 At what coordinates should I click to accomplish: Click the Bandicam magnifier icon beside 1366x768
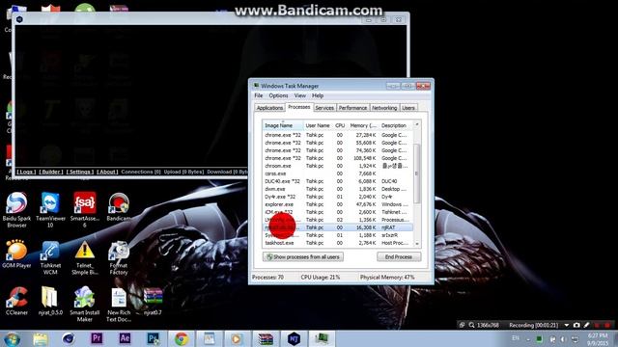471,325
